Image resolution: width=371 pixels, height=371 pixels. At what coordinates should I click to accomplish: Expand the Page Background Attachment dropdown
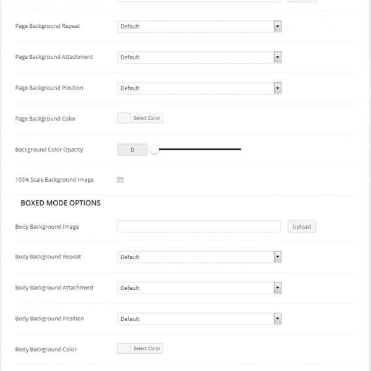tap(199, 58)
